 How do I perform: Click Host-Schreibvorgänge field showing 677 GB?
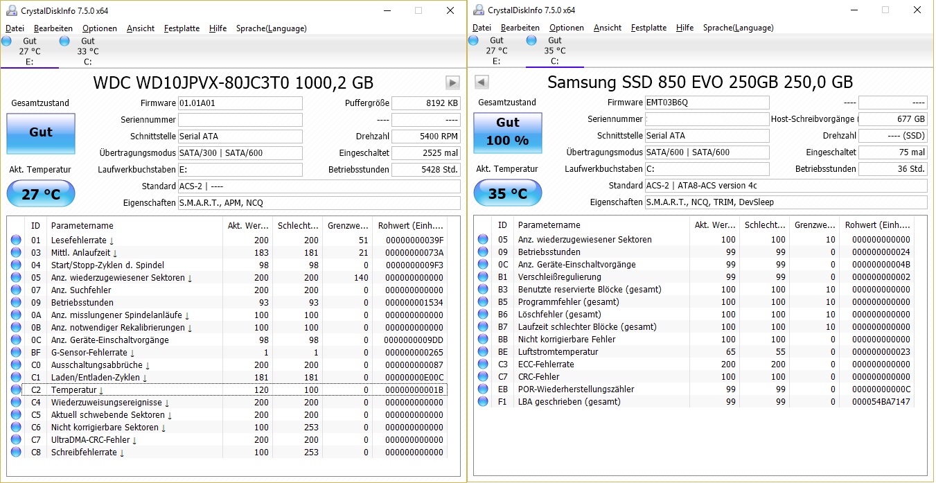tap(893, 119)
